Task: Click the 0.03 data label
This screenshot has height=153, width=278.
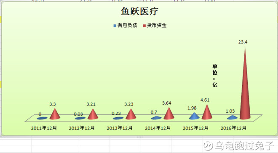Action: coord(78,114)
